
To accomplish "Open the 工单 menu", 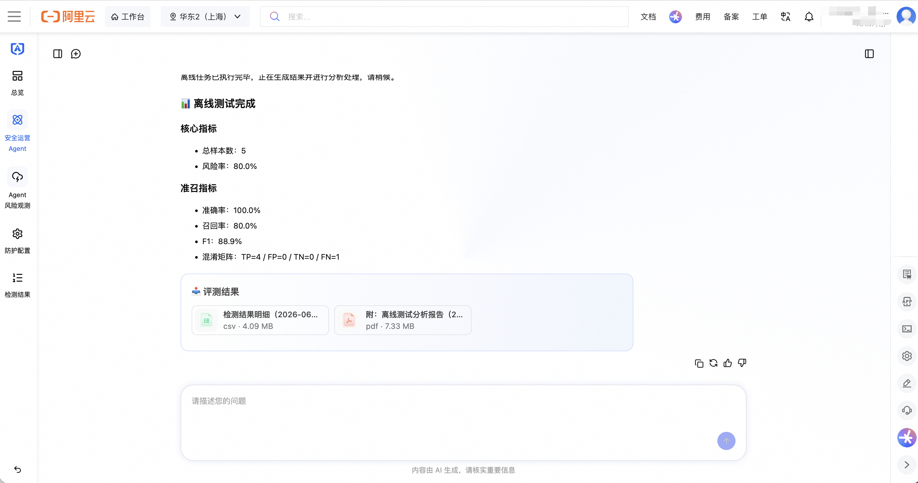I will pyautogui.click(x=759, y=17).
